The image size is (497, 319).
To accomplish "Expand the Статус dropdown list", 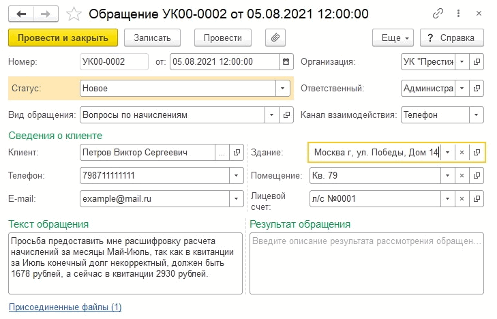I will [282, 88].
